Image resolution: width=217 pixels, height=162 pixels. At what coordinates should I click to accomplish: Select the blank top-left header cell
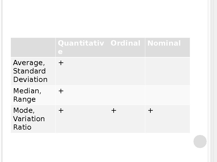[33, 47]
